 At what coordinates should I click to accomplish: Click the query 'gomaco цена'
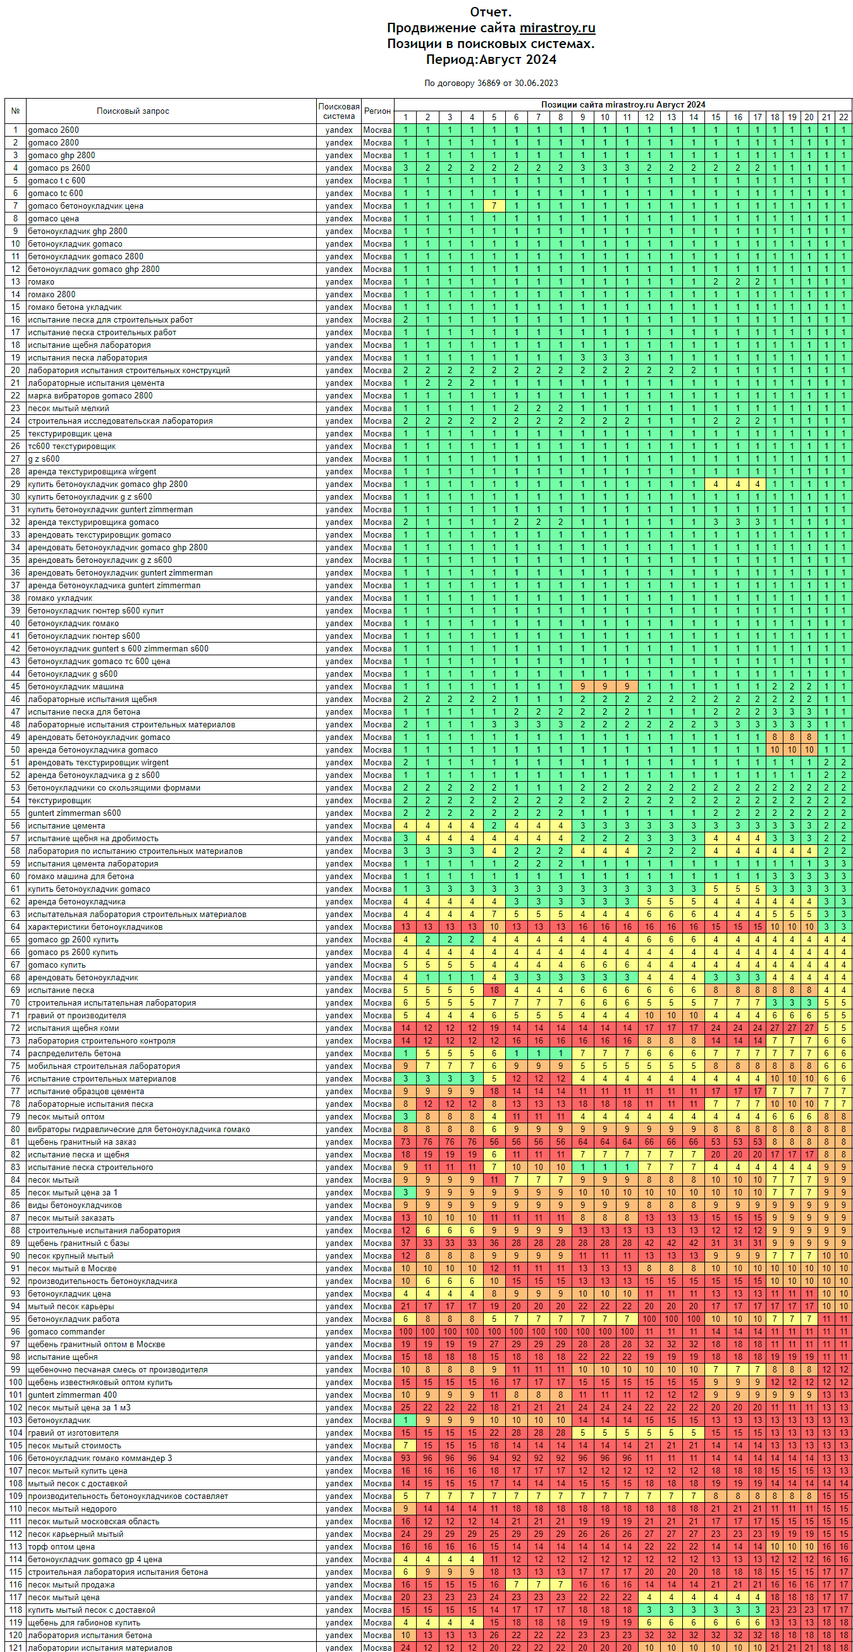[x=53, y=219]
